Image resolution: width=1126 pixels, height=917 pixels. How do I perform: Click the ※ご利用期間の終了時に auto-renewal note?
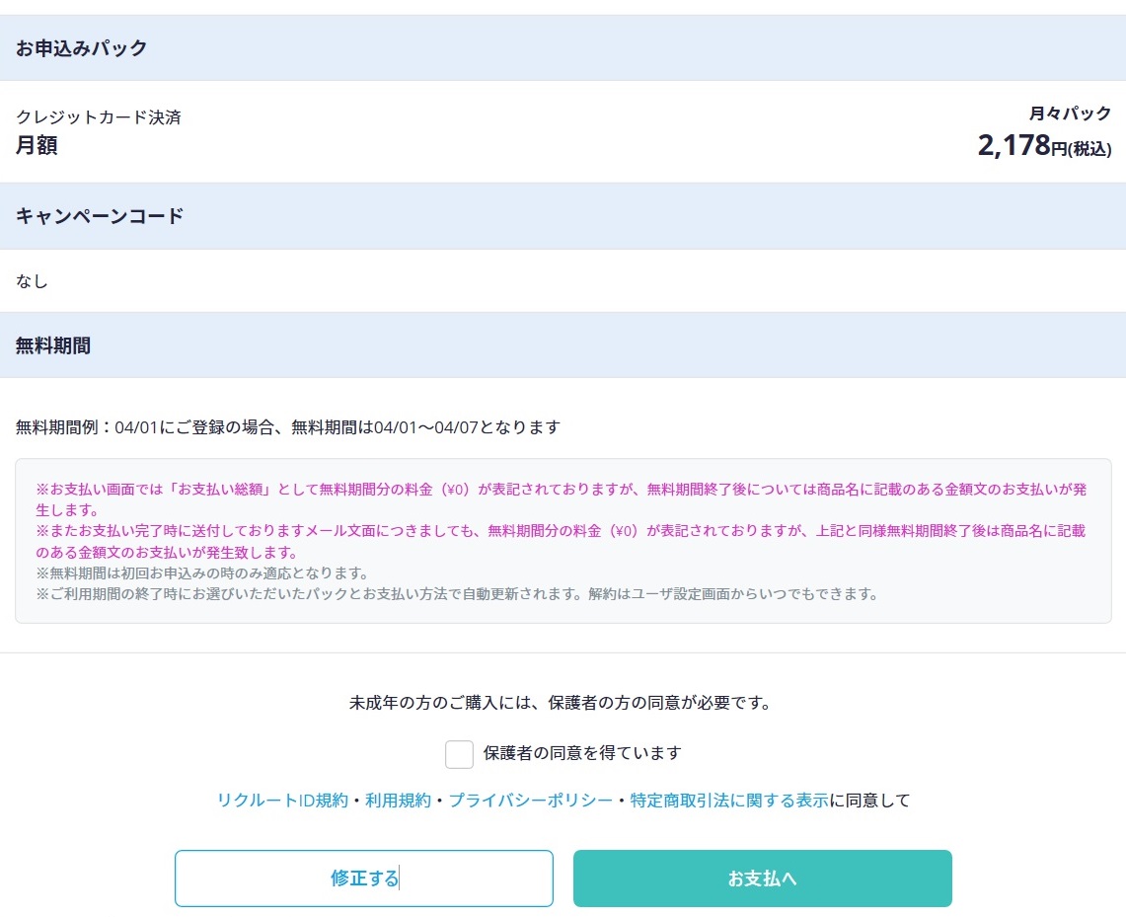point(457,594)
